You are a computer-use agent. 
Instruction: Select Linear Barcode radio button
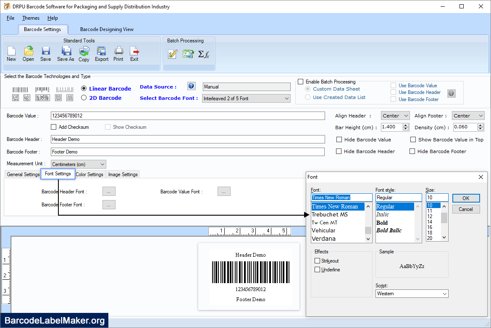point(84,89)
